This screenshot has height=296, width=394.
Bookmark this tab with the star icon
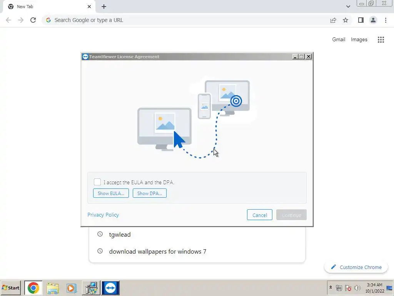click(x=346, y=20)
